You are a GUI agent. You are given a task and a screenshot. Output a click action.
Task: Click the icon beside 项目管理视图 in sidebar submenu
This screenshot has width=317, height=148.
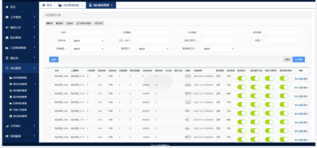pos(11,78)
